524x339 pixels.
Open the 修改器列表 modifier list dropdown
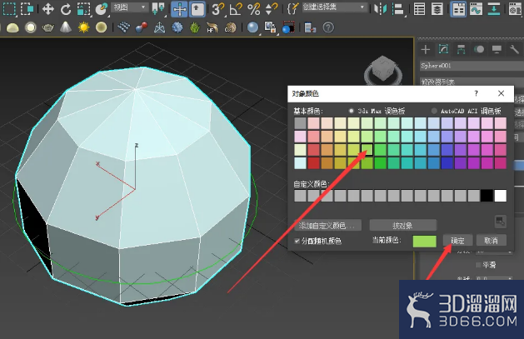pyautogui.click(x=472, y=82)
